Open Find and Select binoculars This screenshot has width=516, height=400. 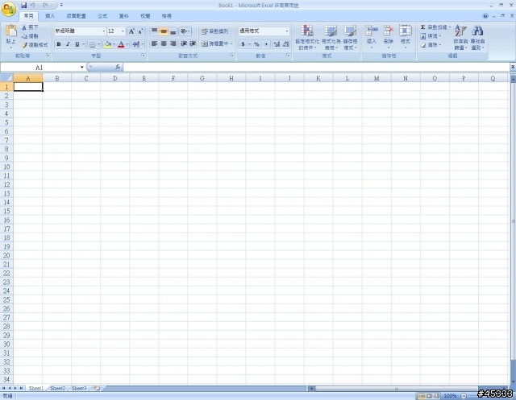477,37
